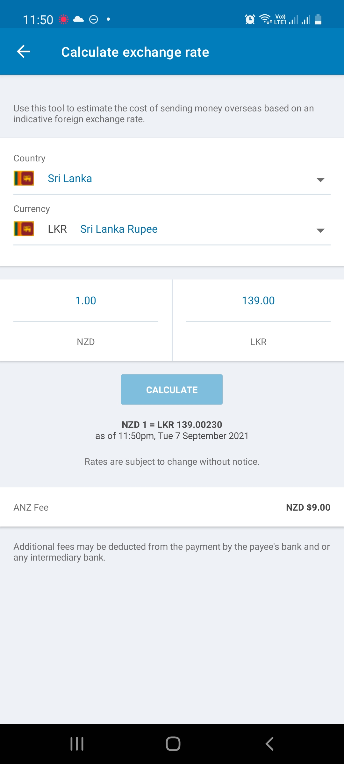Tap the Wi-Fi status icon
The height and width of the screenshot is (764, 344).
pyautogui.click(x=265, y=19)
